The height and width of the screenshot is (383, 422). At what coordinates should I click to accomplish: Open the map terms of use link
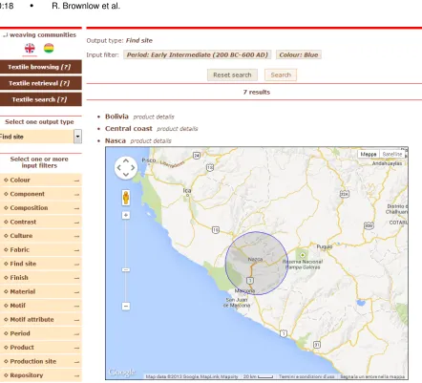(306, 376)
